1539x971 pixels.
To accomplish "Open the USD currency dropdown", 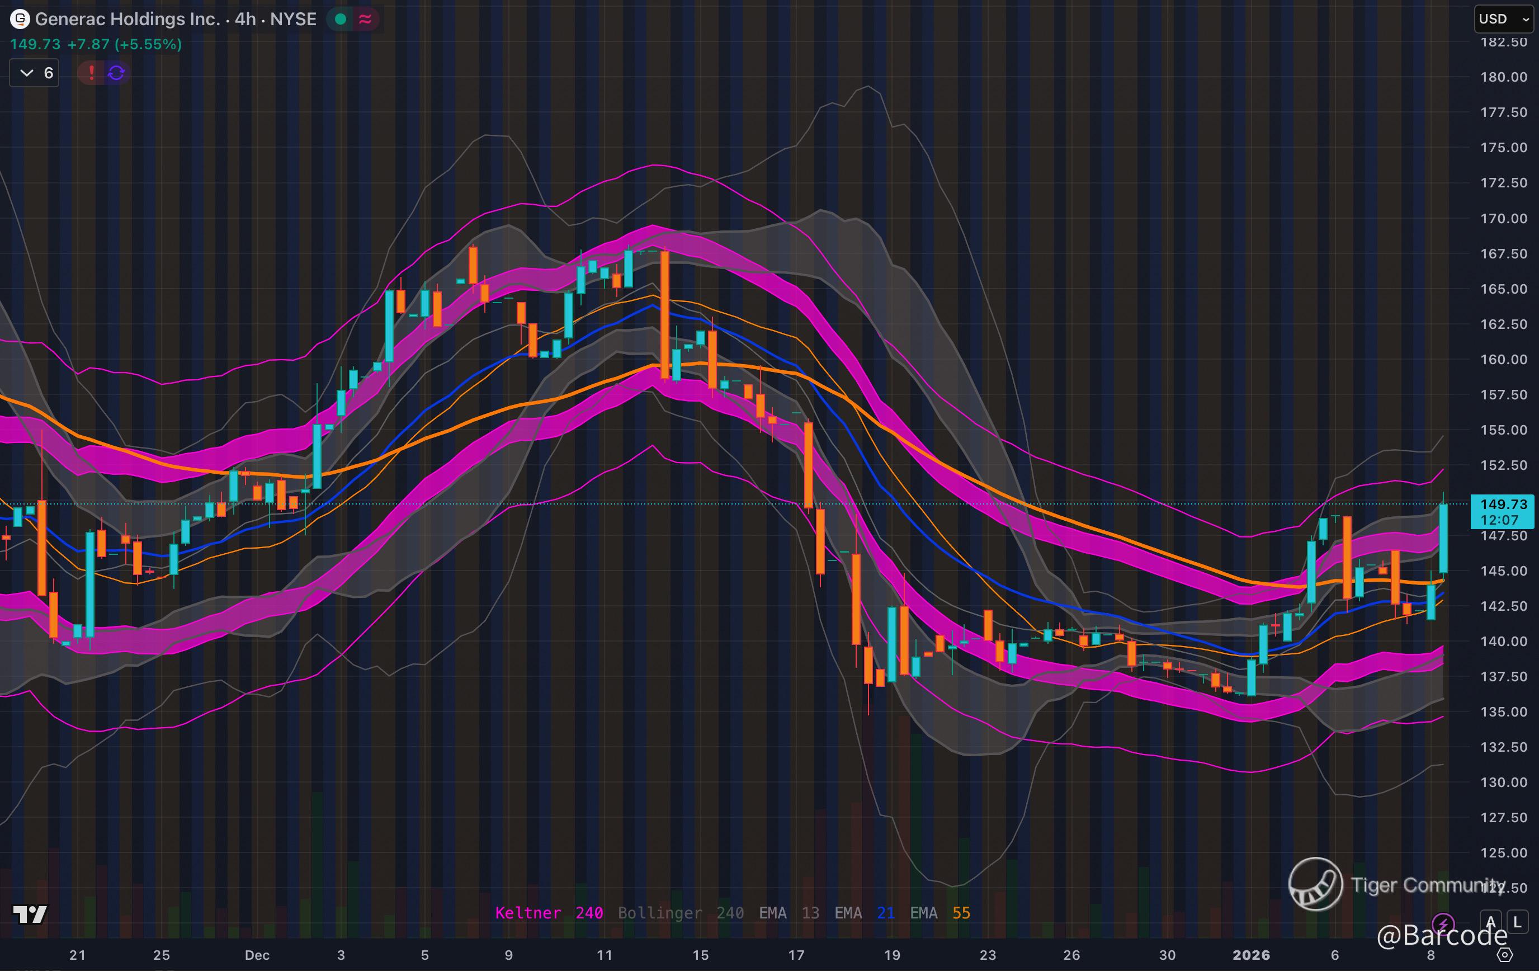I will point(1503,19).
